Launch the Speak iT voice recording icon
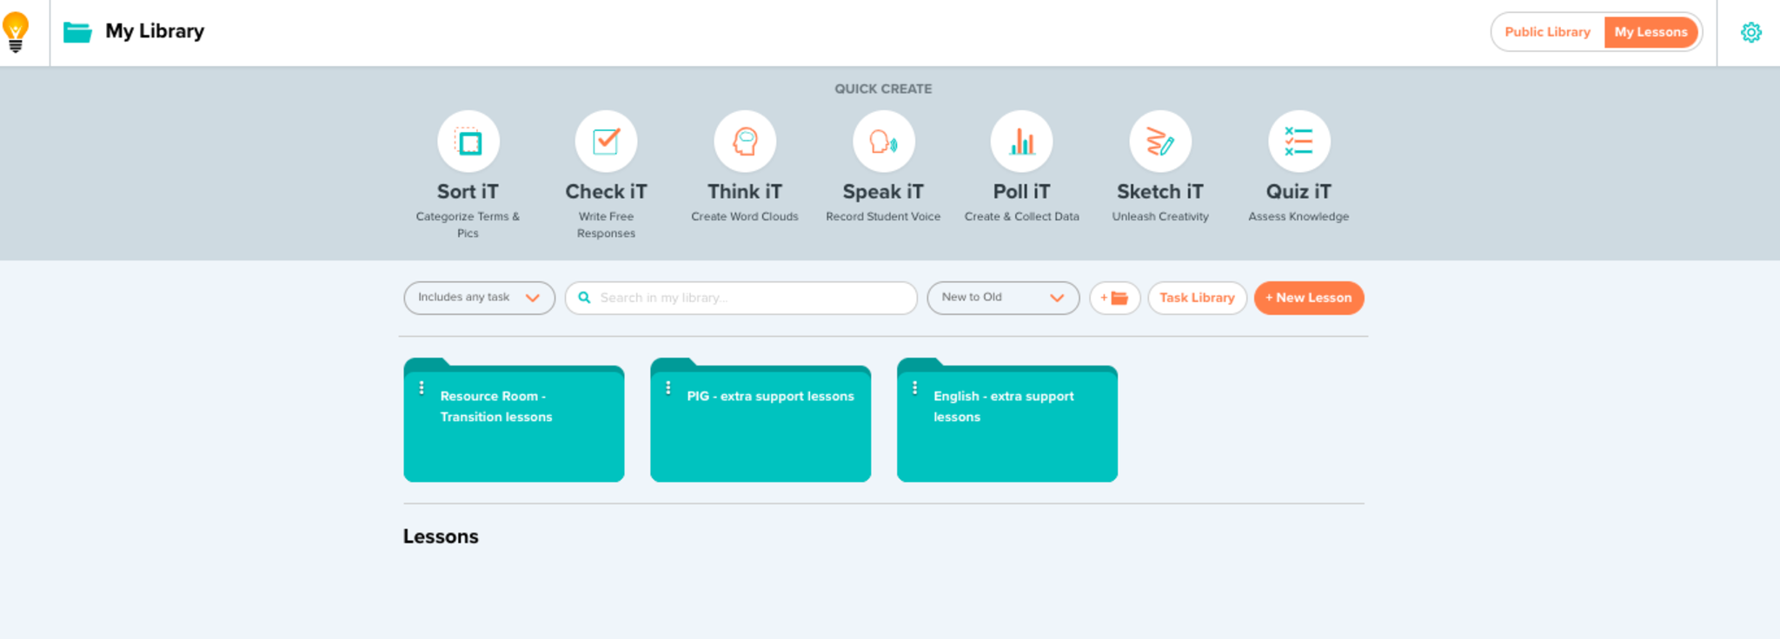Screen dimensions: 1780x639 coord(883,142)
